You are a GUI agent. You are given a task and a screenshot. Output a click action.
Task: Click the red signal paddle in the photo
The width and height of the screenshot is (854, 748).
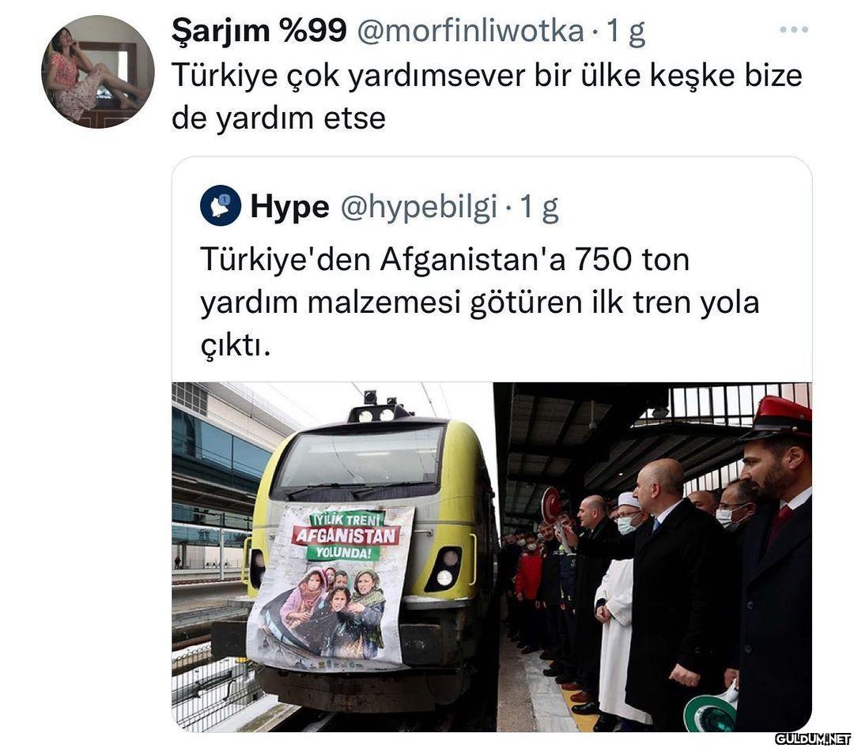click(552, 506)
